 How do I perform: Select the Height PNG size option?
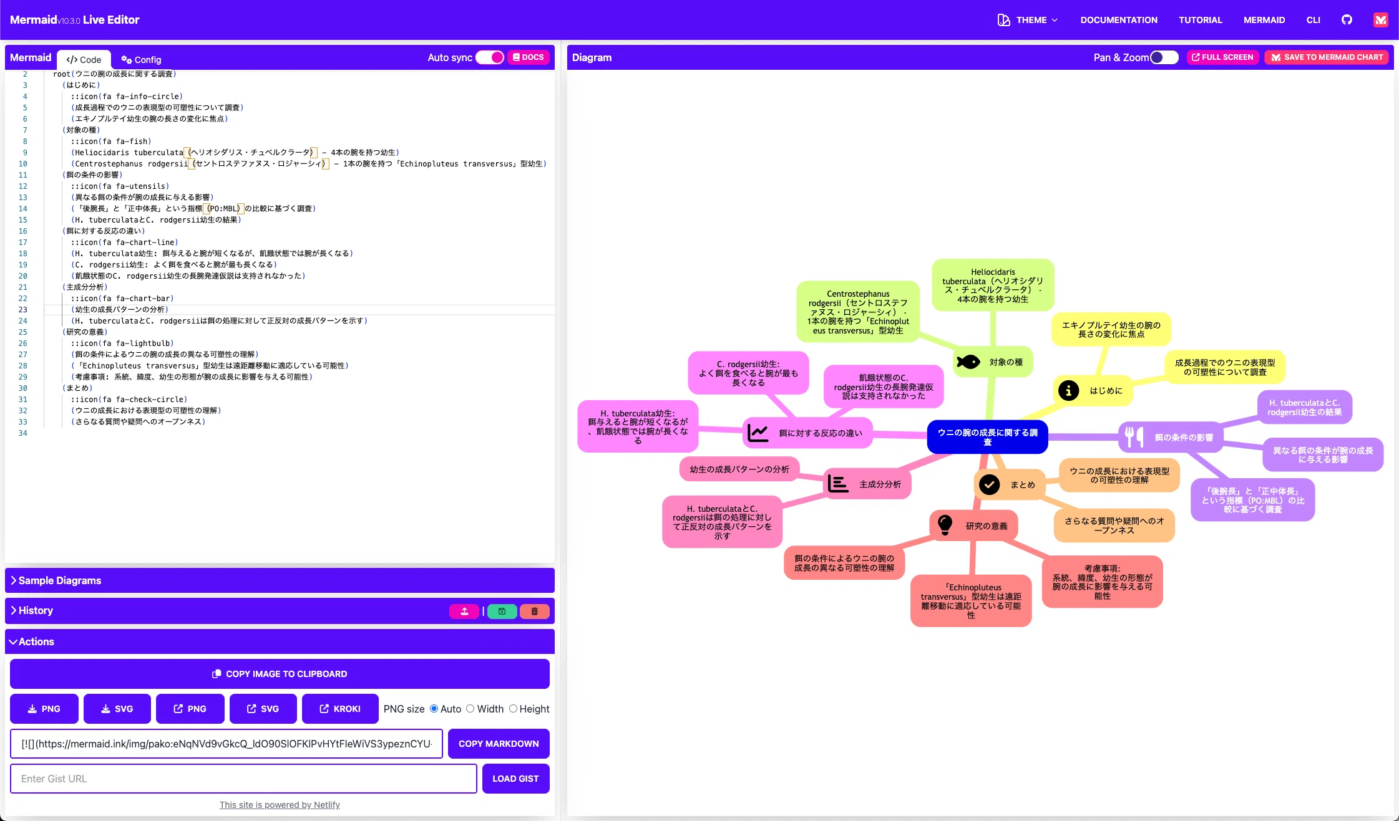[x=513, y=709]
